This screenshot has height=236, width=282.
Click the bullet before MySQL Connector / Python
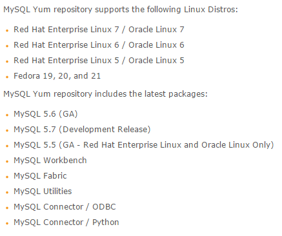(7, 223)
